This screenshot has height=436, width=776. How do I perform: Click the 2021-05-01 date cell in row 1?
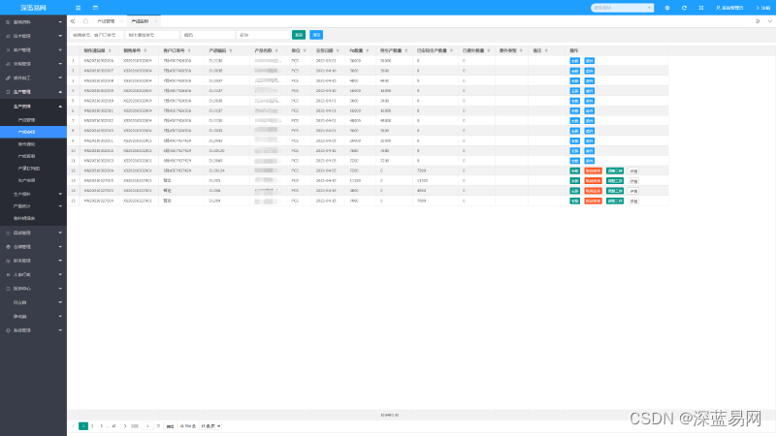pyautogui.click(x=326, y=61)
